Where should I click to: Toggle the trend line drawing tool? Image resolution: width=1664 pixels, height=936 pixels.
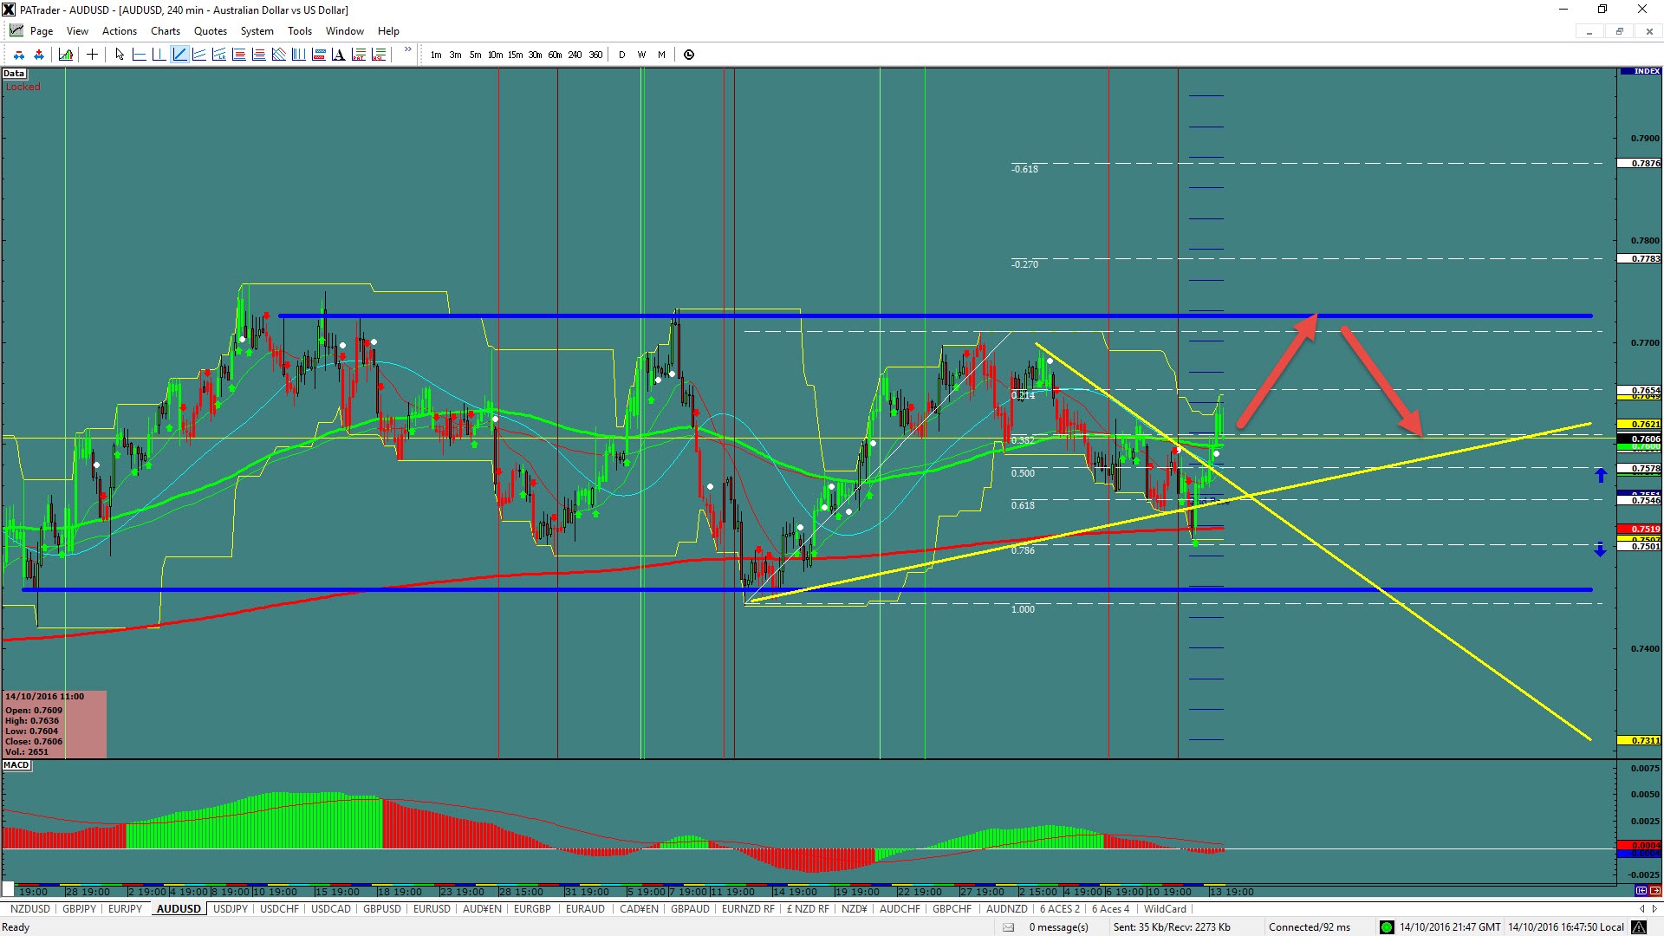(179, 55)
